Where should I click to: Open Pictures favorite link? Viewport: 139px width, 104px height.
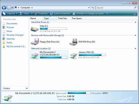[10, 27]
